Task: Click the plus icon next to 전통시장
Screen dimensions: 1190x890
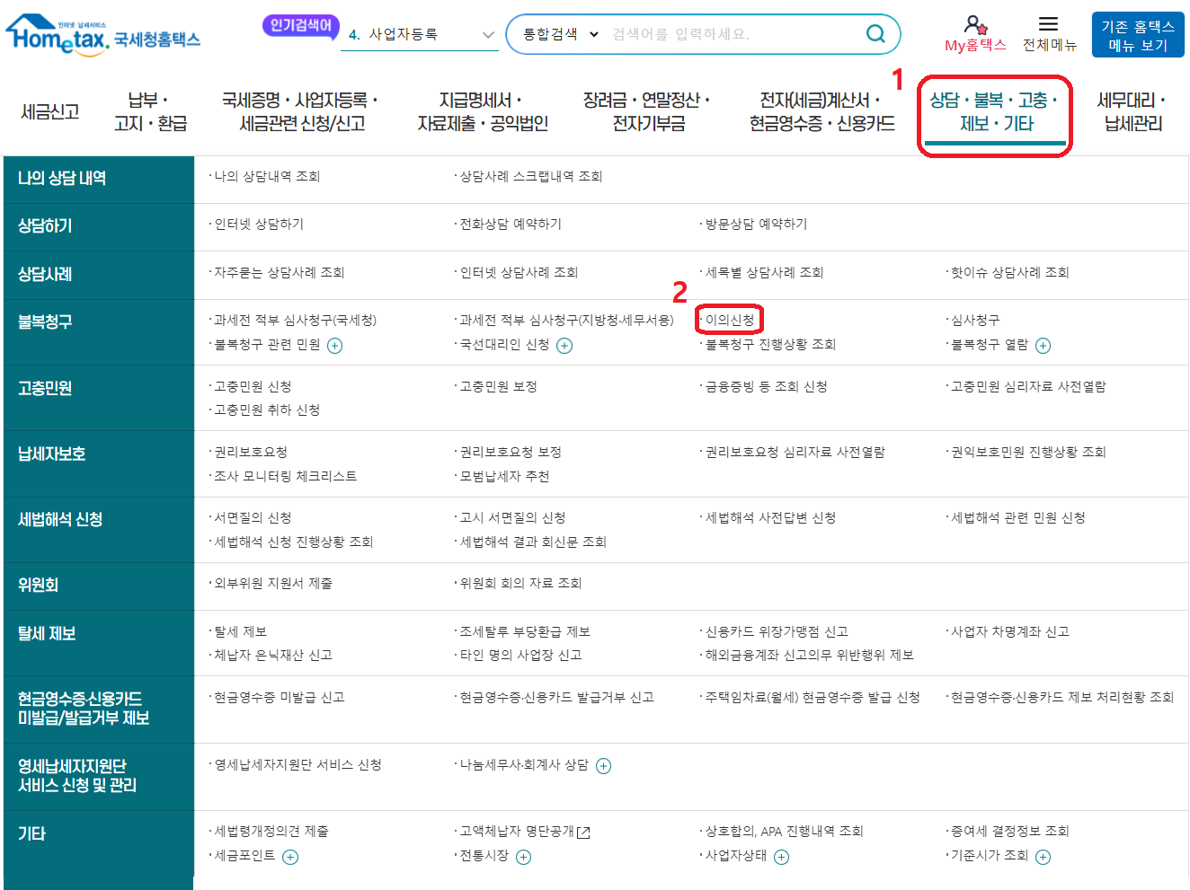Action: pyautogui.click(x=522, y=857)
